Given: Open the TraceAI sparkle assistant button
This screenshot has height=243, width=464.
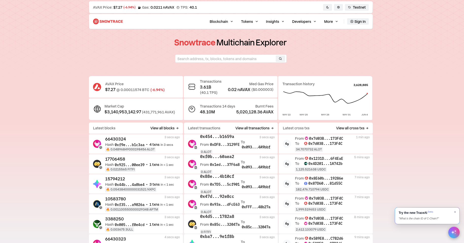Looking at the screenshot, I should point(454,232).
